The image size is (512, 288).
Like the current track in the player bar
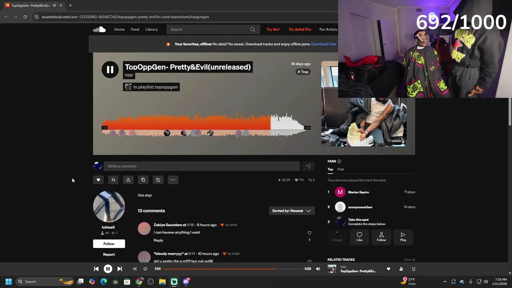(388, 269)
